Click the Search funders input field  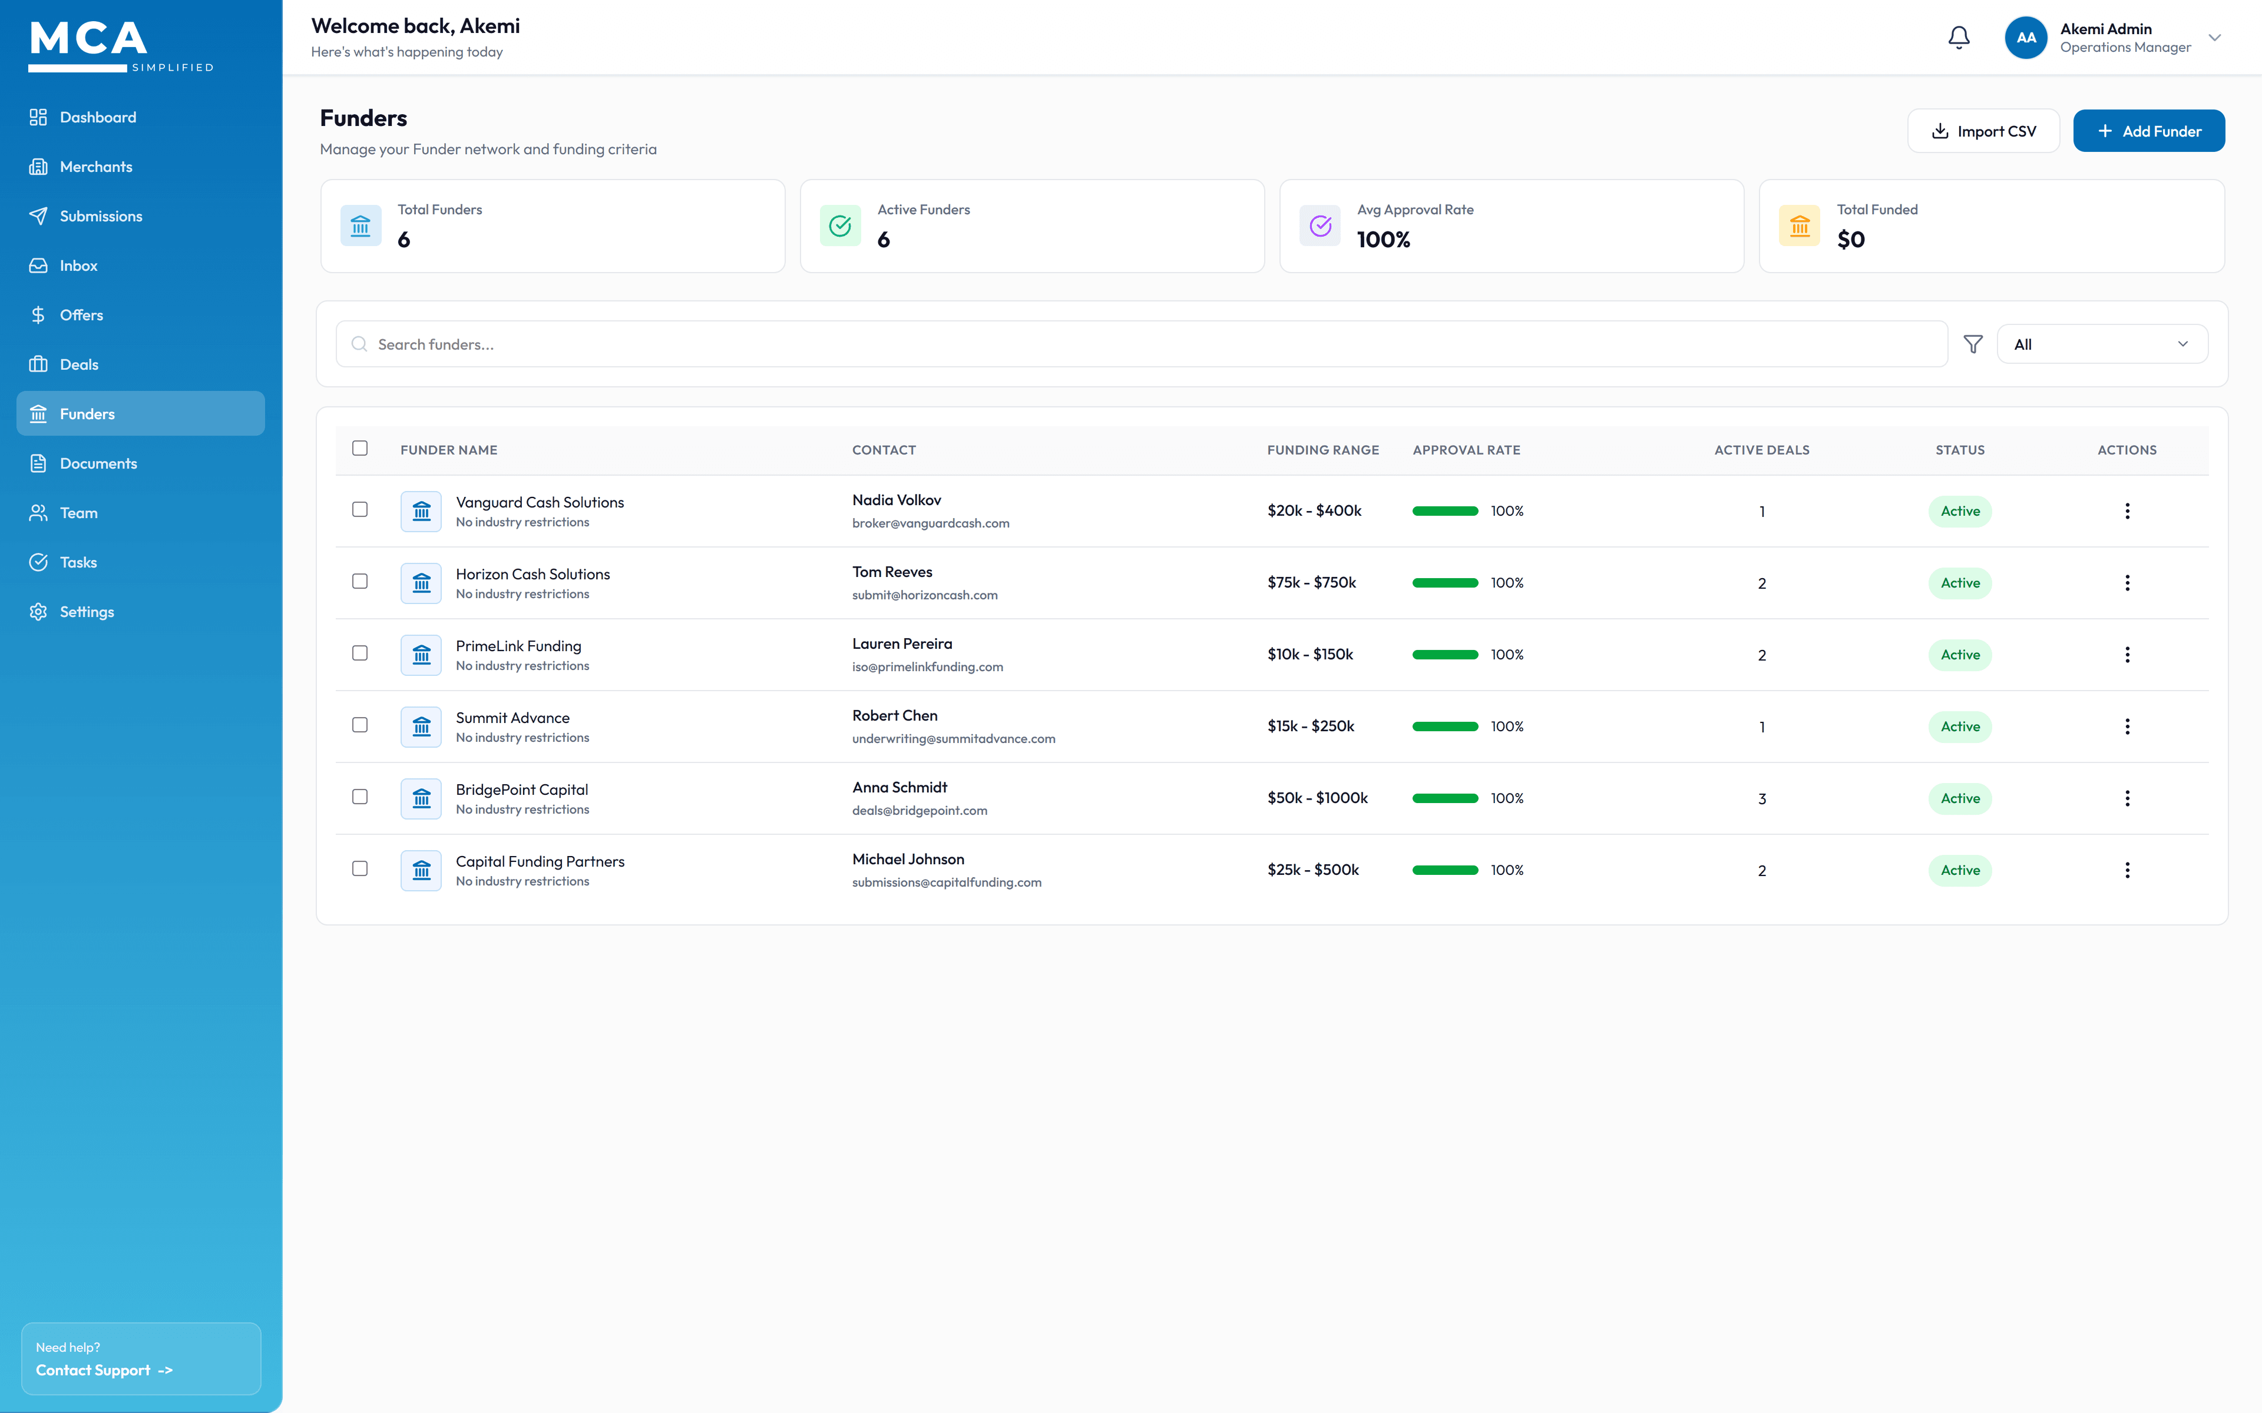point(1141,344)
